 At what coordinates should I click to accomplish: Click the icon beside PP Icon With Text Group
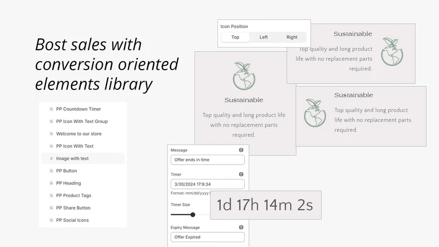pyautogui.click(x=51, y=121)
